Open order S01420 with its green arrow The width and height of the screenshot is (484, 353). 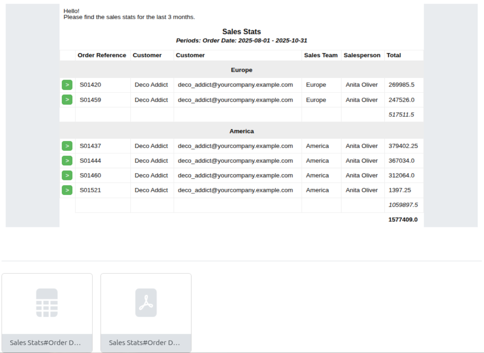click(67, 85)
